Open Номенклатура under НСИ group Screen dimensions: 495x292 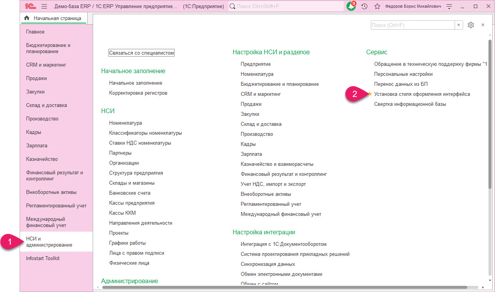[125, 123]
